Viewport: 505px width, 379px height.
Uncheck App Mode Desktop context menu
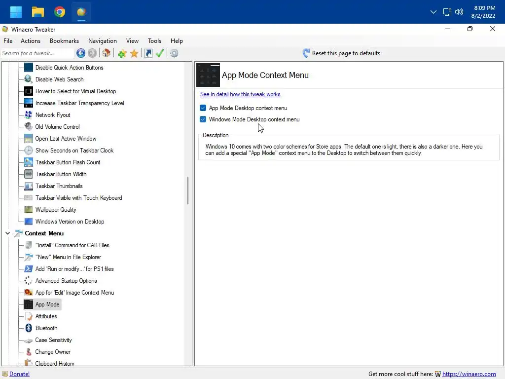tap(203, 108)
